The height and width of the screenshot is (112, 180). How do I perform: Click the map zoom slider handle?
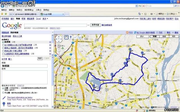pos(59,58)
